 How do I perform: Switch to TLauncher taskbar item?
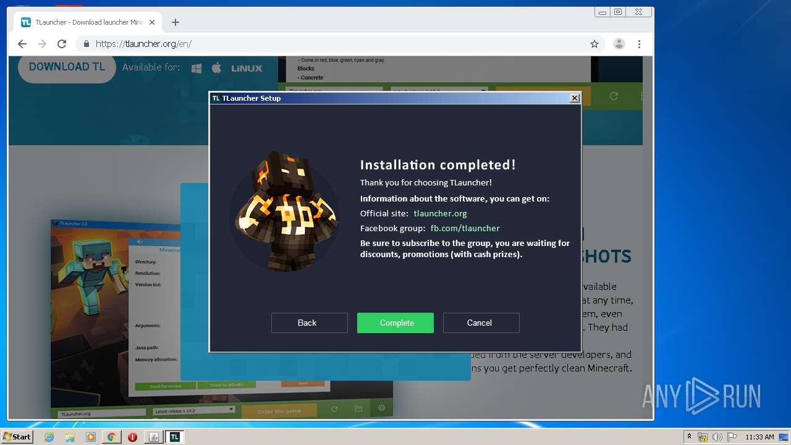(174, 437)
